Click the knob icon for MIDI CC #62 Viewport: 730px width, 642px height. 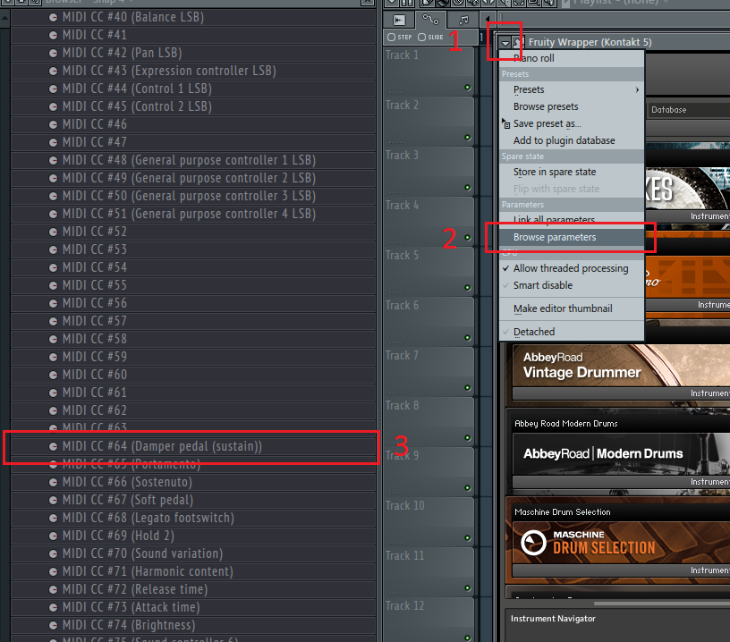point(53,410)
